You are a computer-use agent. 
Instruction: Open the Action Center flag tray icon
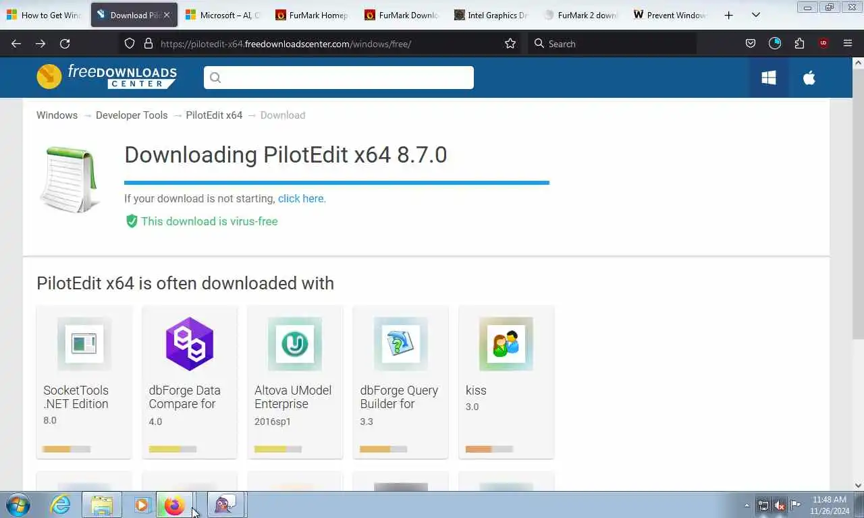(796, 505)
